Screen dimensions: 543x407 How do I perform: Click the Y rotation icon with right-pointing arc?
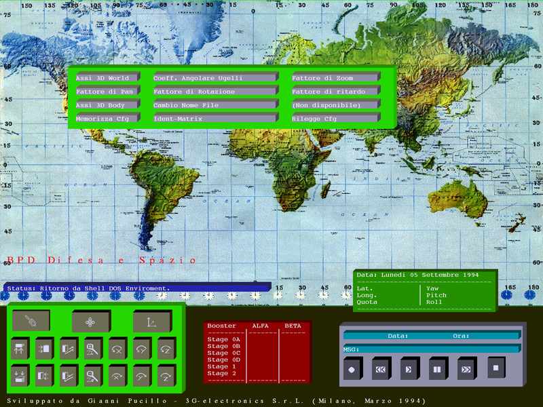pyautogui.click(x=141, y=376)
